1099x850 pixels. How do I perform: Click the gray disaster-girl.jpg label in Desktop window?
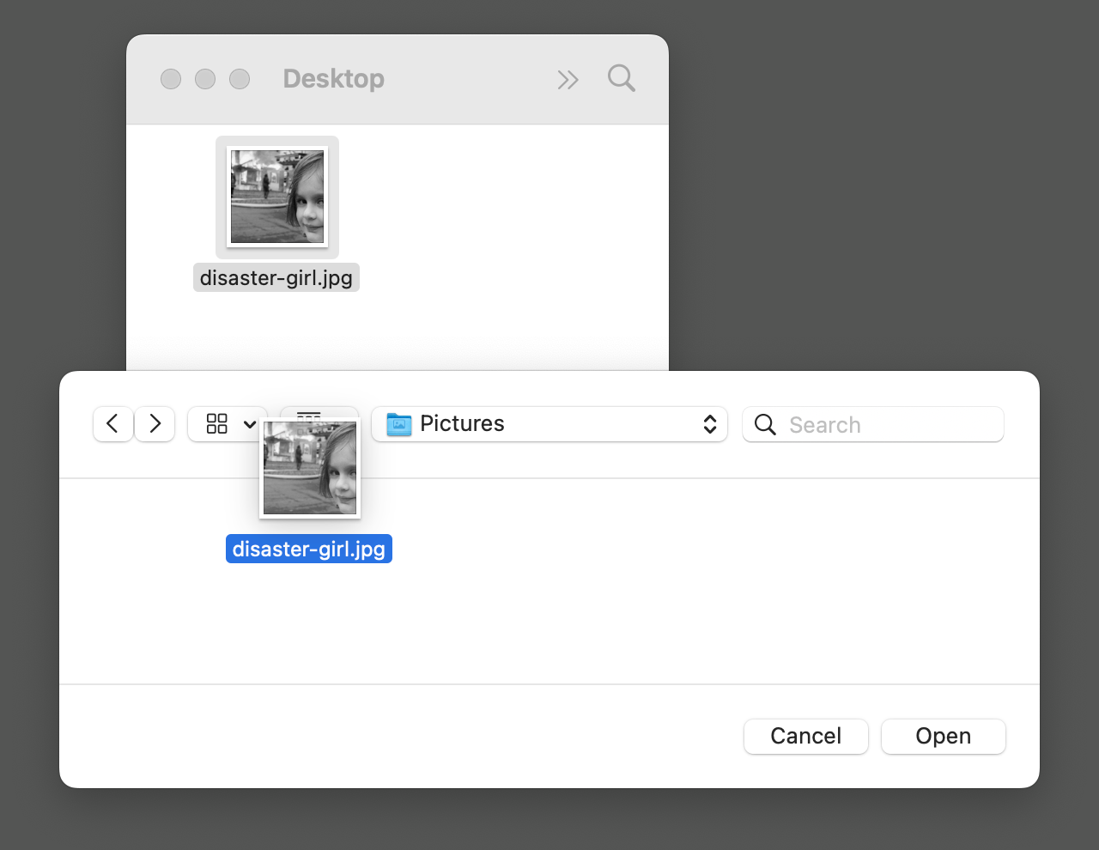click(276, 278)
